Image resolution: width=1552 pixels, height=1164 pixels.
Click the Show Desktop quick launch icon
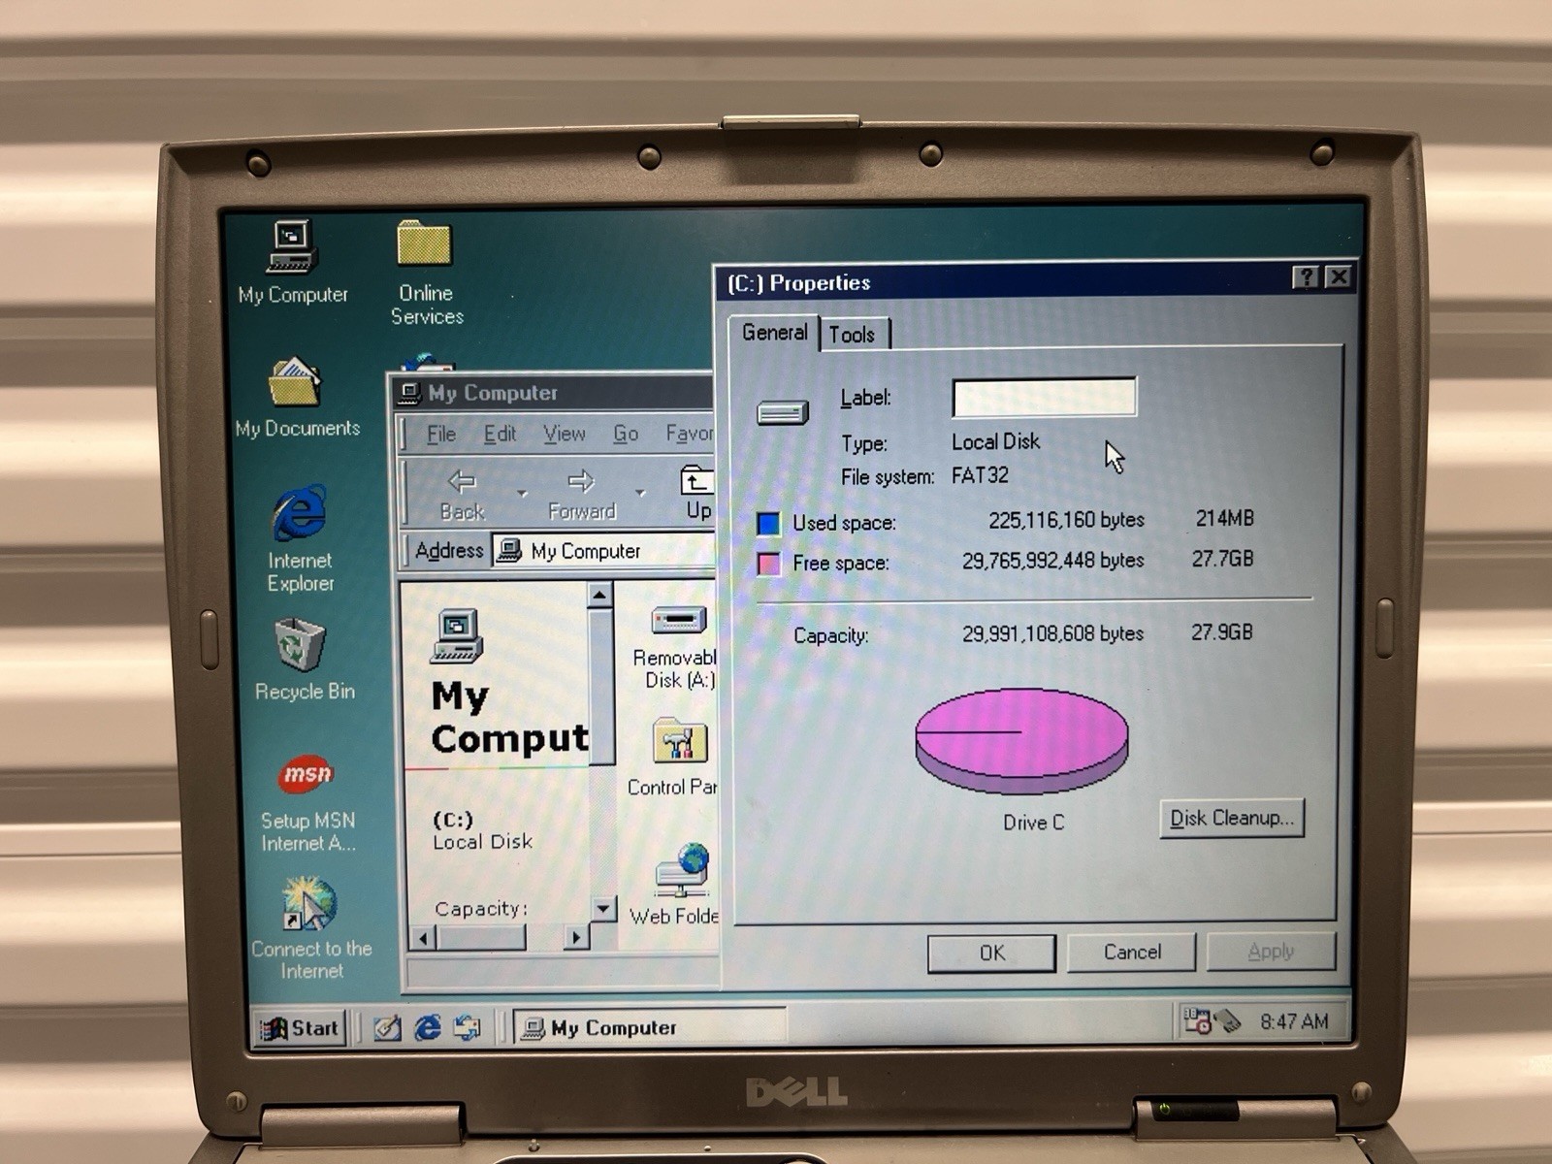click(x=387, y=1028)
